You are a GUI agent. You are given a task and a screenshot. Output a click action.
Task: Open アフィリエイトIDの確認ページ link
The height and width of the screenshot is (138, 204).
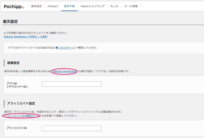22,116
